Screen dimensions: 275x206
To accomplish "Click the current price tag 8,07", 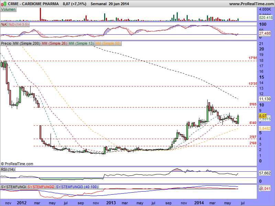I will (x=263, y=116).
